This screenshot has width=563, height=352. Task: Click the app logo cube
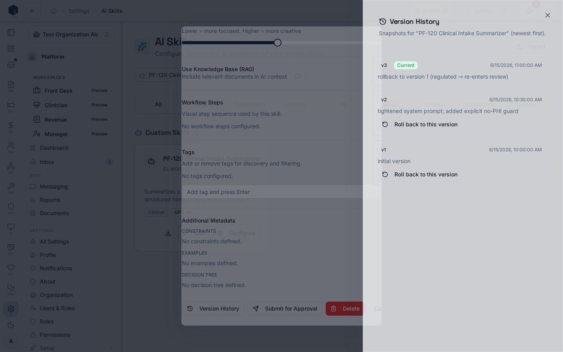pos(13,11)
